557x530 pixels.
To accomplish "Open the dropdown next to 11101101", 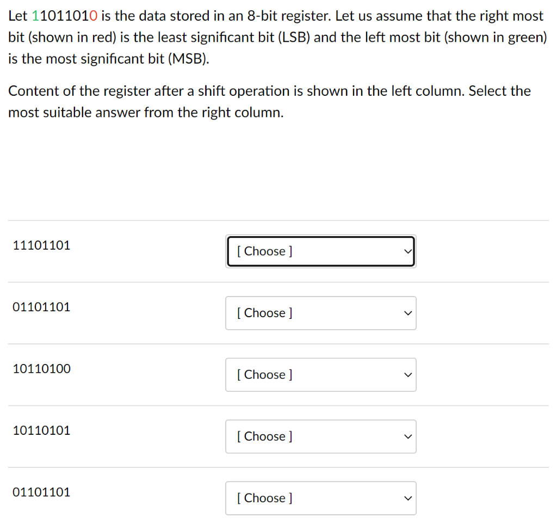I will click(320, 251).
